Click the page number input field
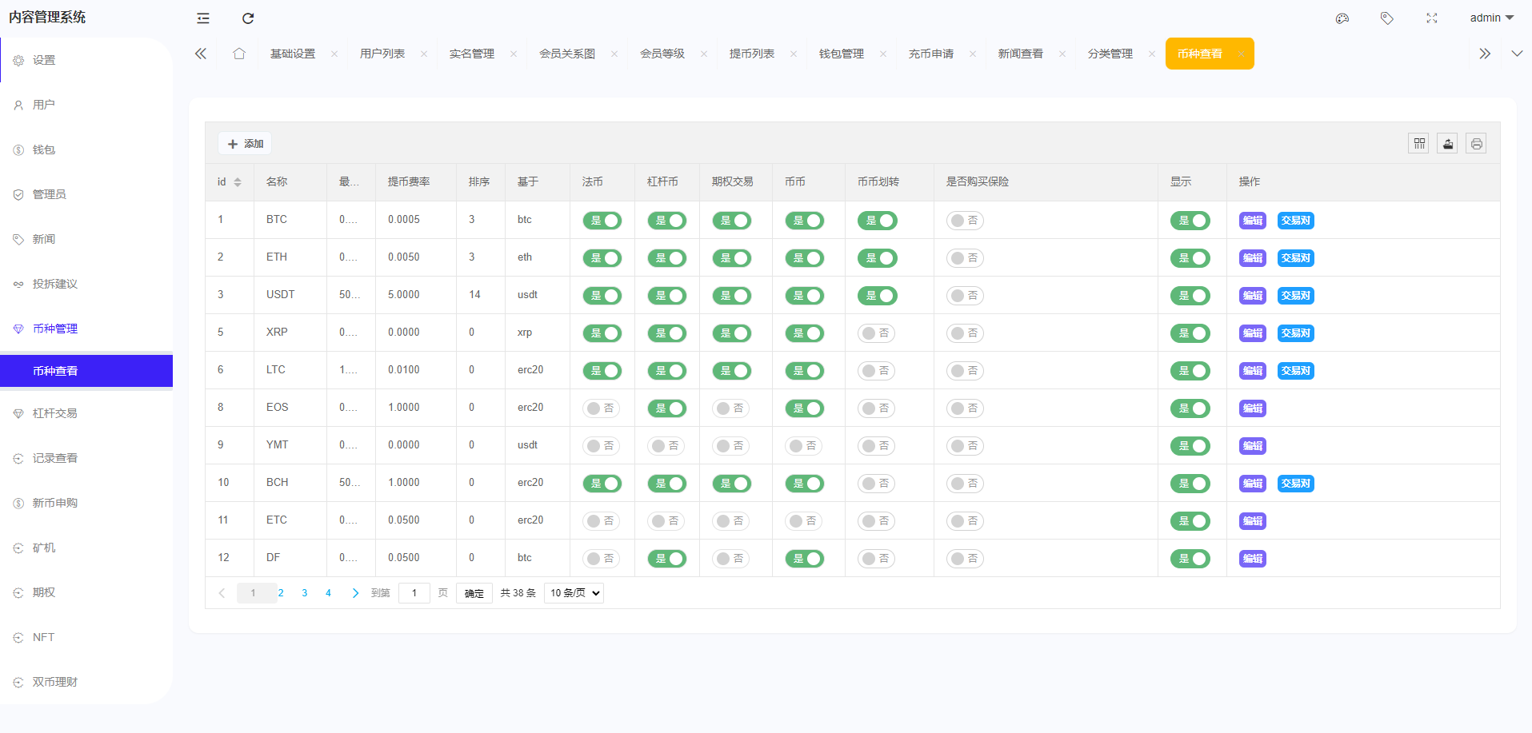The image size is (1532, 733). pyautogui.click(x=414, y=593)
